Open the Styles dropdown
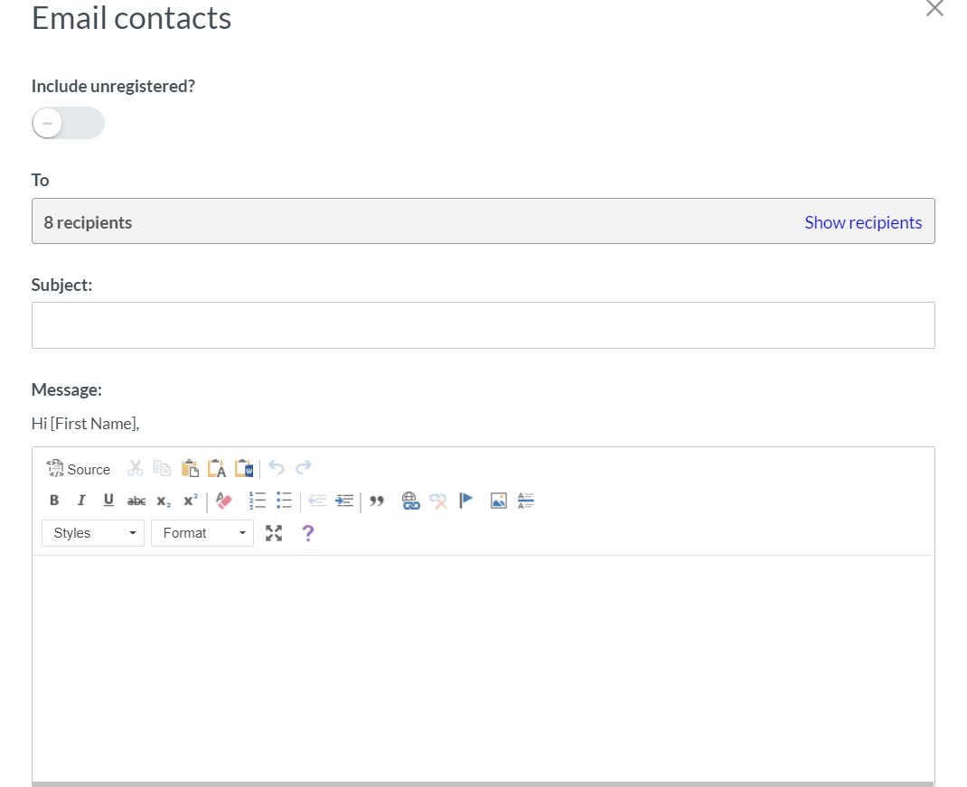Image resolution: width=967 pixels, height=787 pixels. click(93, 533)
